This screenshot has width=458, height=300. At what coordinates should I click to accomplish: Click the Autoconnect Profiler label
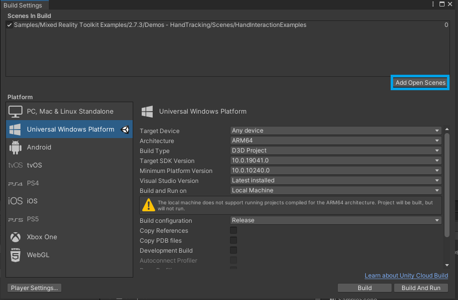168,261
